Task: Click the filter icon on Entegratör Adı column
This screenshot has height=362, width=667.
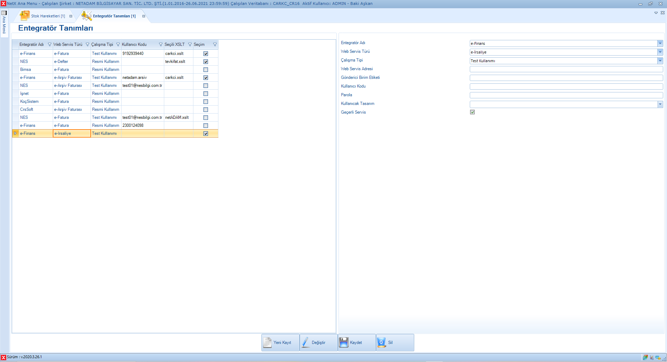Action: [x=49, y=44]
